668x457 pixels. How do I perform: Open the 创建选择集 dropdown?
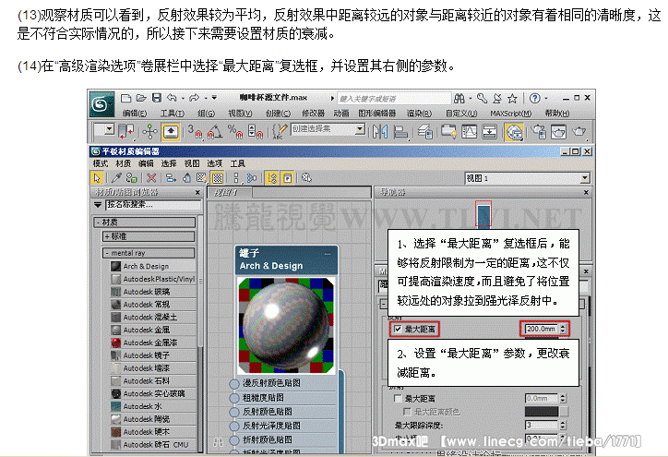pos(360,128)
